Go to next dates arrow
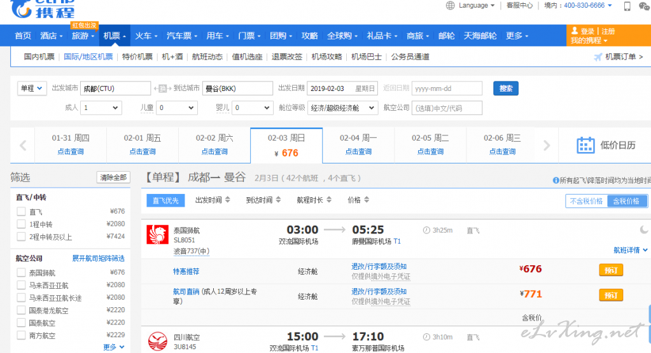Image resolution: width=651 pixels, height=353 pixels. 547,145
